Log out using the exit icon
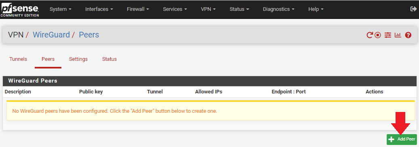This screenshot has width=419, height=147. pyautogui.click(x=413, y=9)
